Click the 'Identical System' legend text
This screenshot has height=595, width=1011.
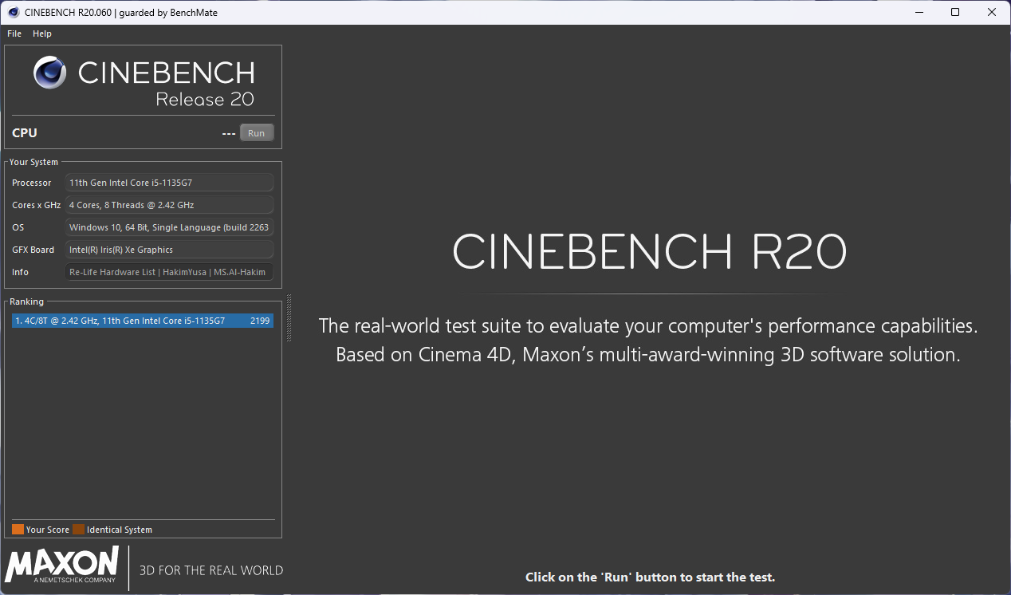point(120,530)
